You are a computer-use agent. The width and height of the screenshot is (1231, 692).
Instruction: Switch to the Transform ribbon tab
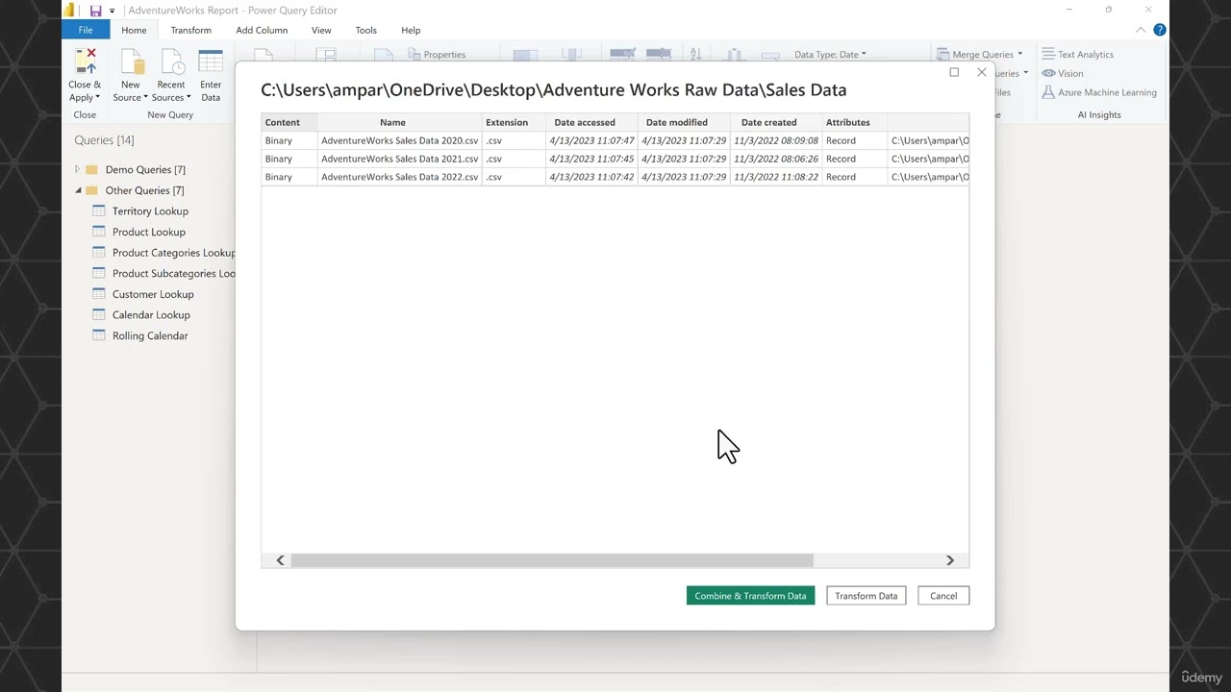tap(190, 30)
